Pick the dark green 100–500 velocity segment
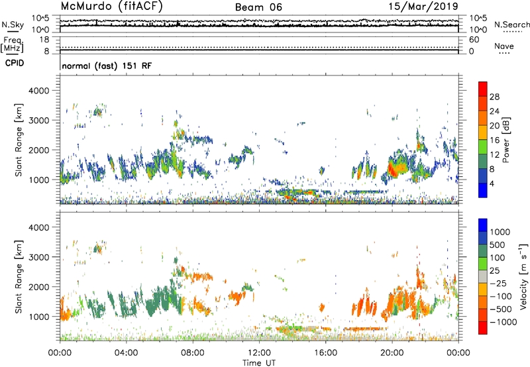 [483, 251]
